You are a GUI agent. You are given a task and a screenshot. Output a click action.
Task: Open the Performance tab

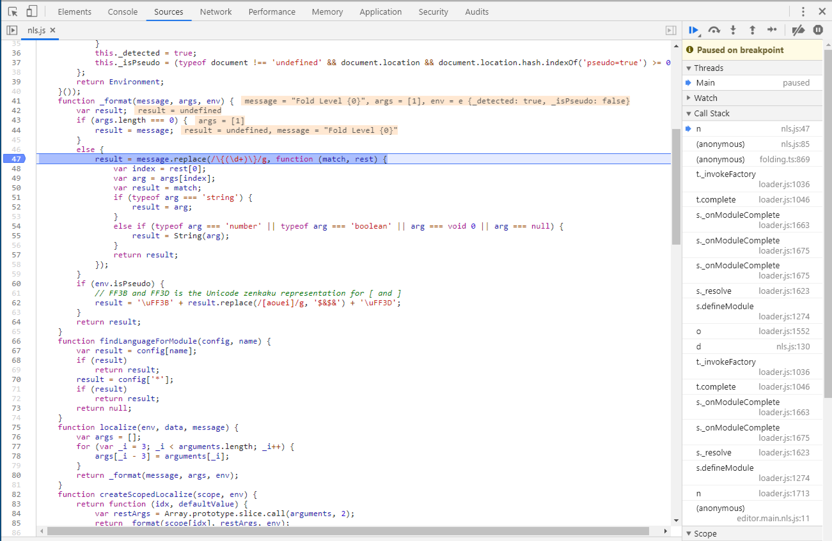pos(272,12)
